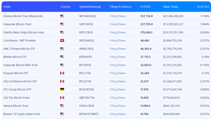
Task: Sort by Country column header
Action: [65, 7]
